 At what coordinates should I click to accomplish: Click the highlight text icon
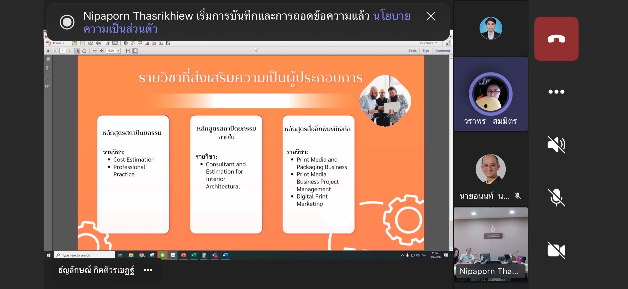click(140, 43)
